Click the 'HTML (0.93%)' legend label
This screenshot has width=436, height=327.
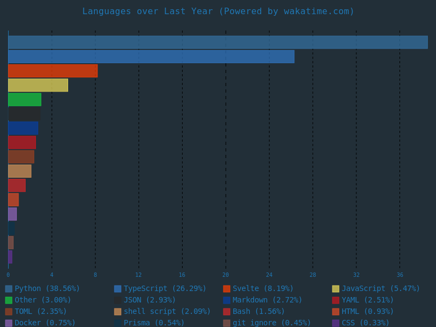pyautogui.click(x=367, y=312)
